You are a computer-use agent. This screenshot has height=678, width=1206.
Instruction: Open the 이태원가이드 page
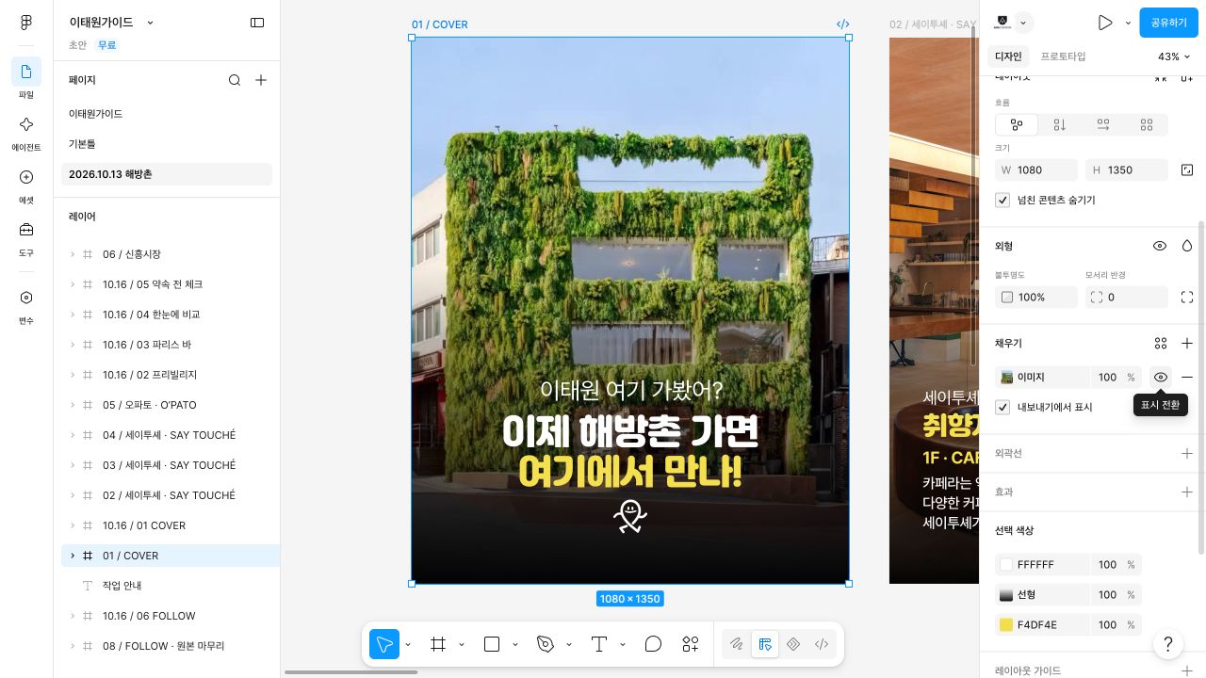[x=167, y=114]
